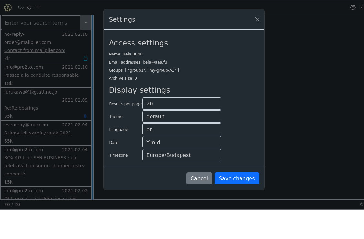Open the Language selector showing en

[x=182, y=129]
